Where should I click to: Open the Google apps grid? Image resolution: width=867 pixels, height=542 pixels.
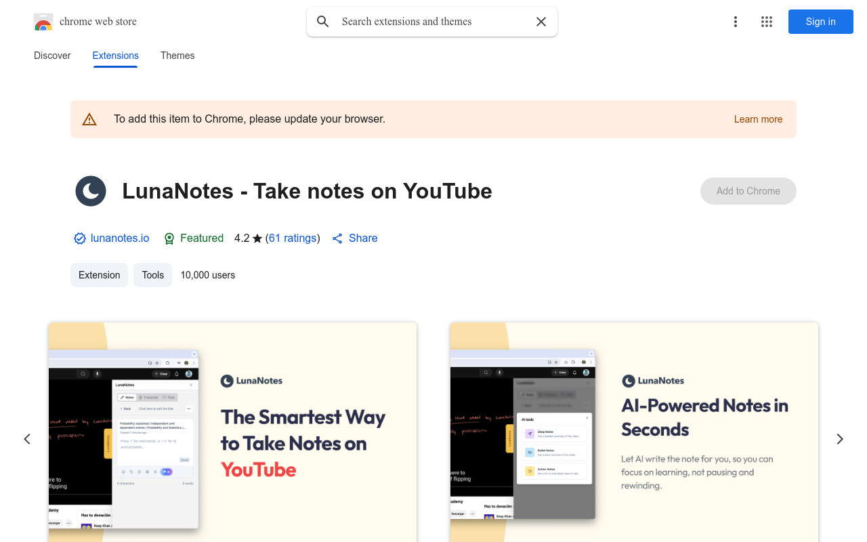click(767, 22)
